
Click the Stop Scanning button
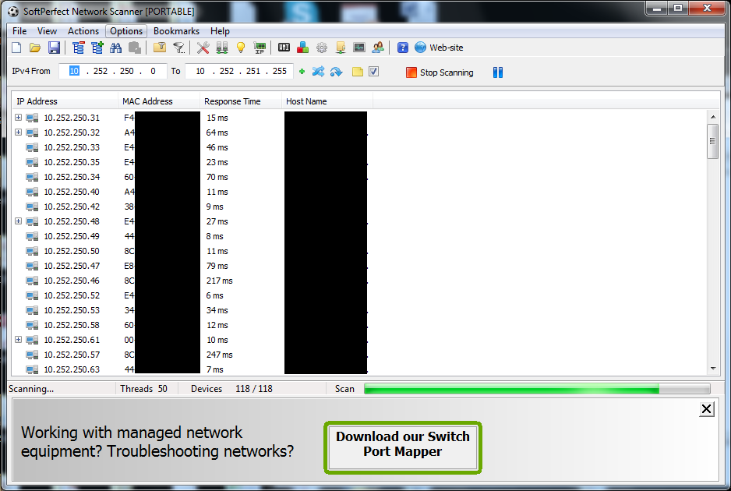tap(440, 72)
